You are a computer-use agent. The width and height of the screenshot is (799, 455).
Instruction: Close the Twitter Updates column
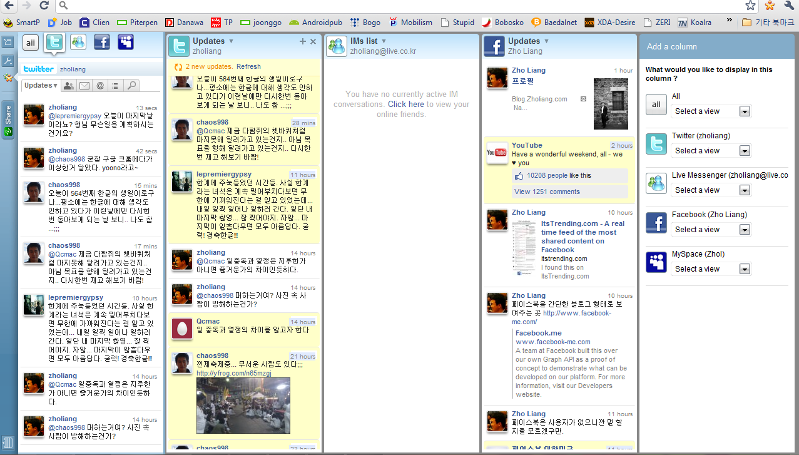click(x=313, y=41)
